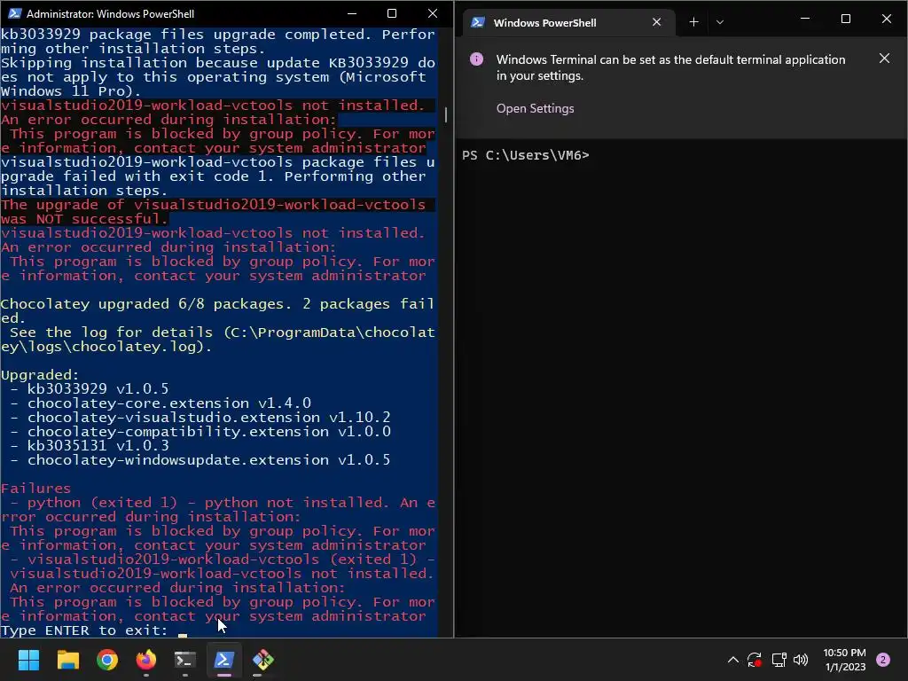Click the 'was NOT successful.' line
The width and height of the screenshot is (908, 681).
84,219
